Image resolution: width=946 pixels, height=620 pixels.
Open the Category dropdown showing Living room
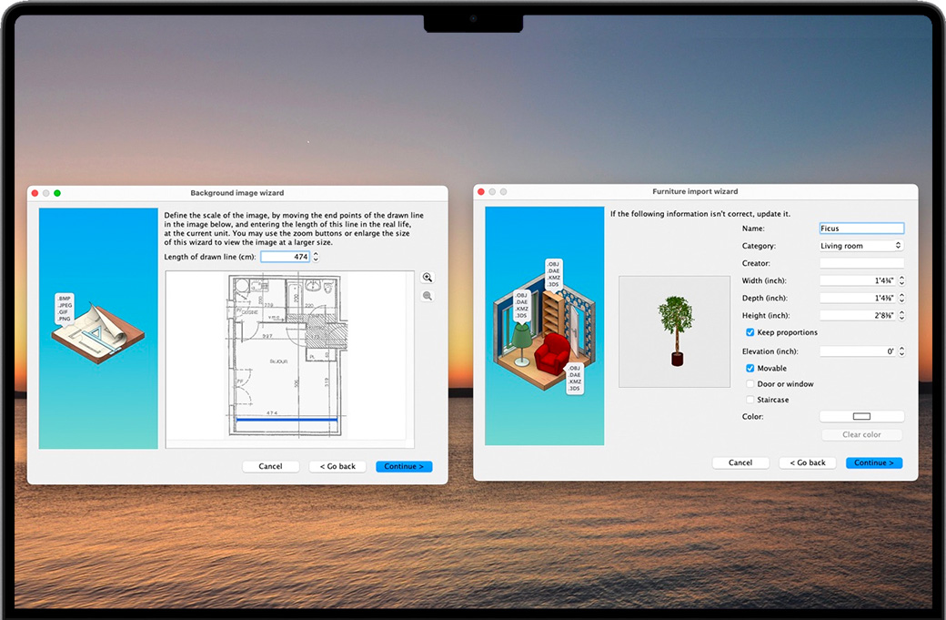pos(861,246)
